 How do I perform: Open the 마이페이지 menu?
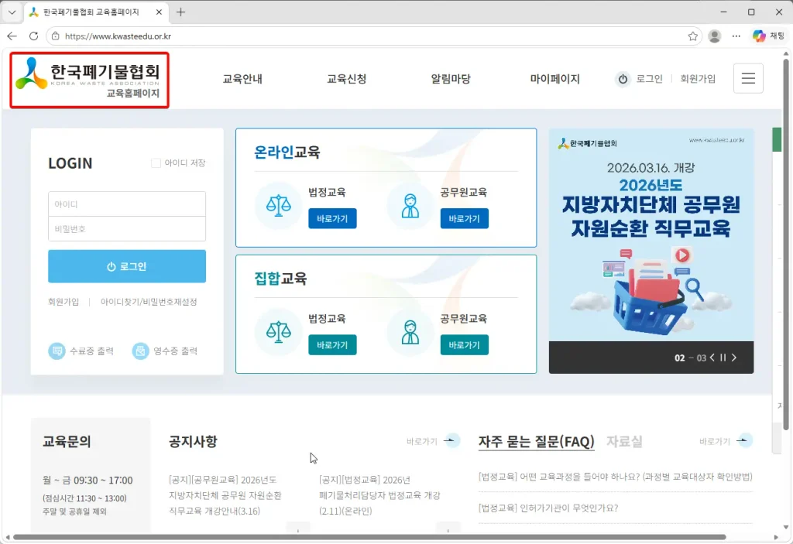(x=554, y=79)
